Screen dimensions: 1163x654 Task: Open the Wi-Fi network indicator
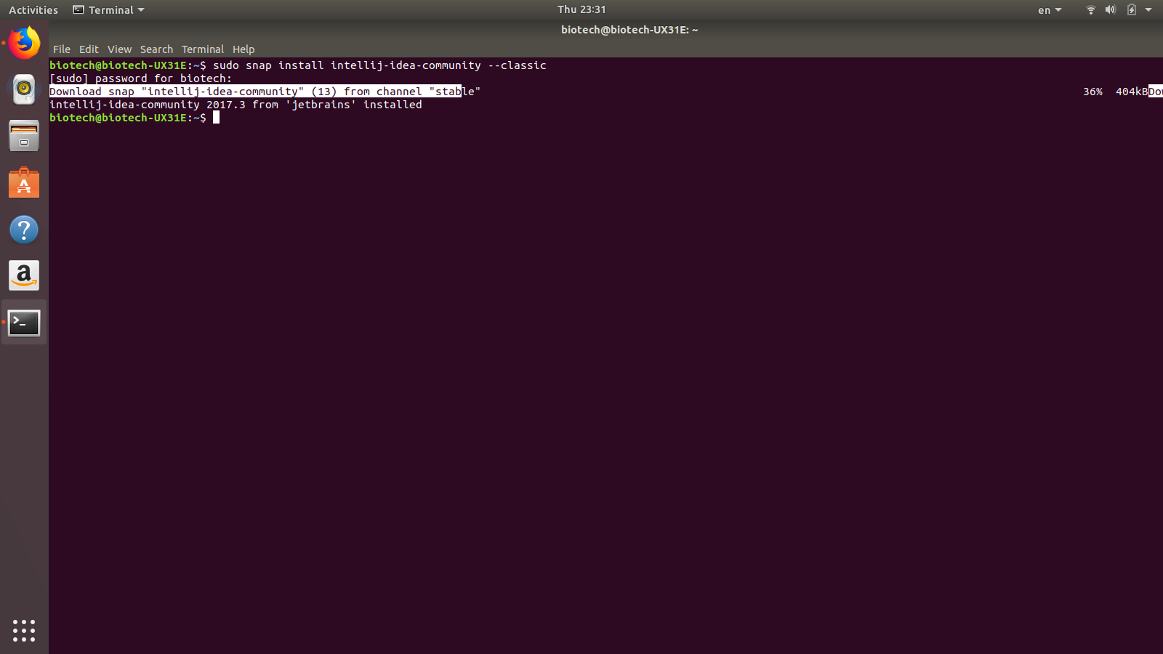pyautogui.click(x=1090, y=9)
